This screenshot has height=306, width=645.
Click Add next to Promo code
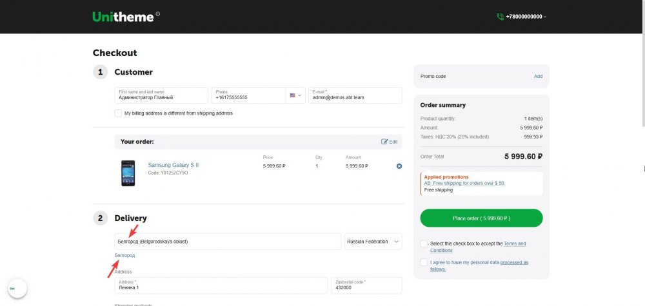click(538, 76)
